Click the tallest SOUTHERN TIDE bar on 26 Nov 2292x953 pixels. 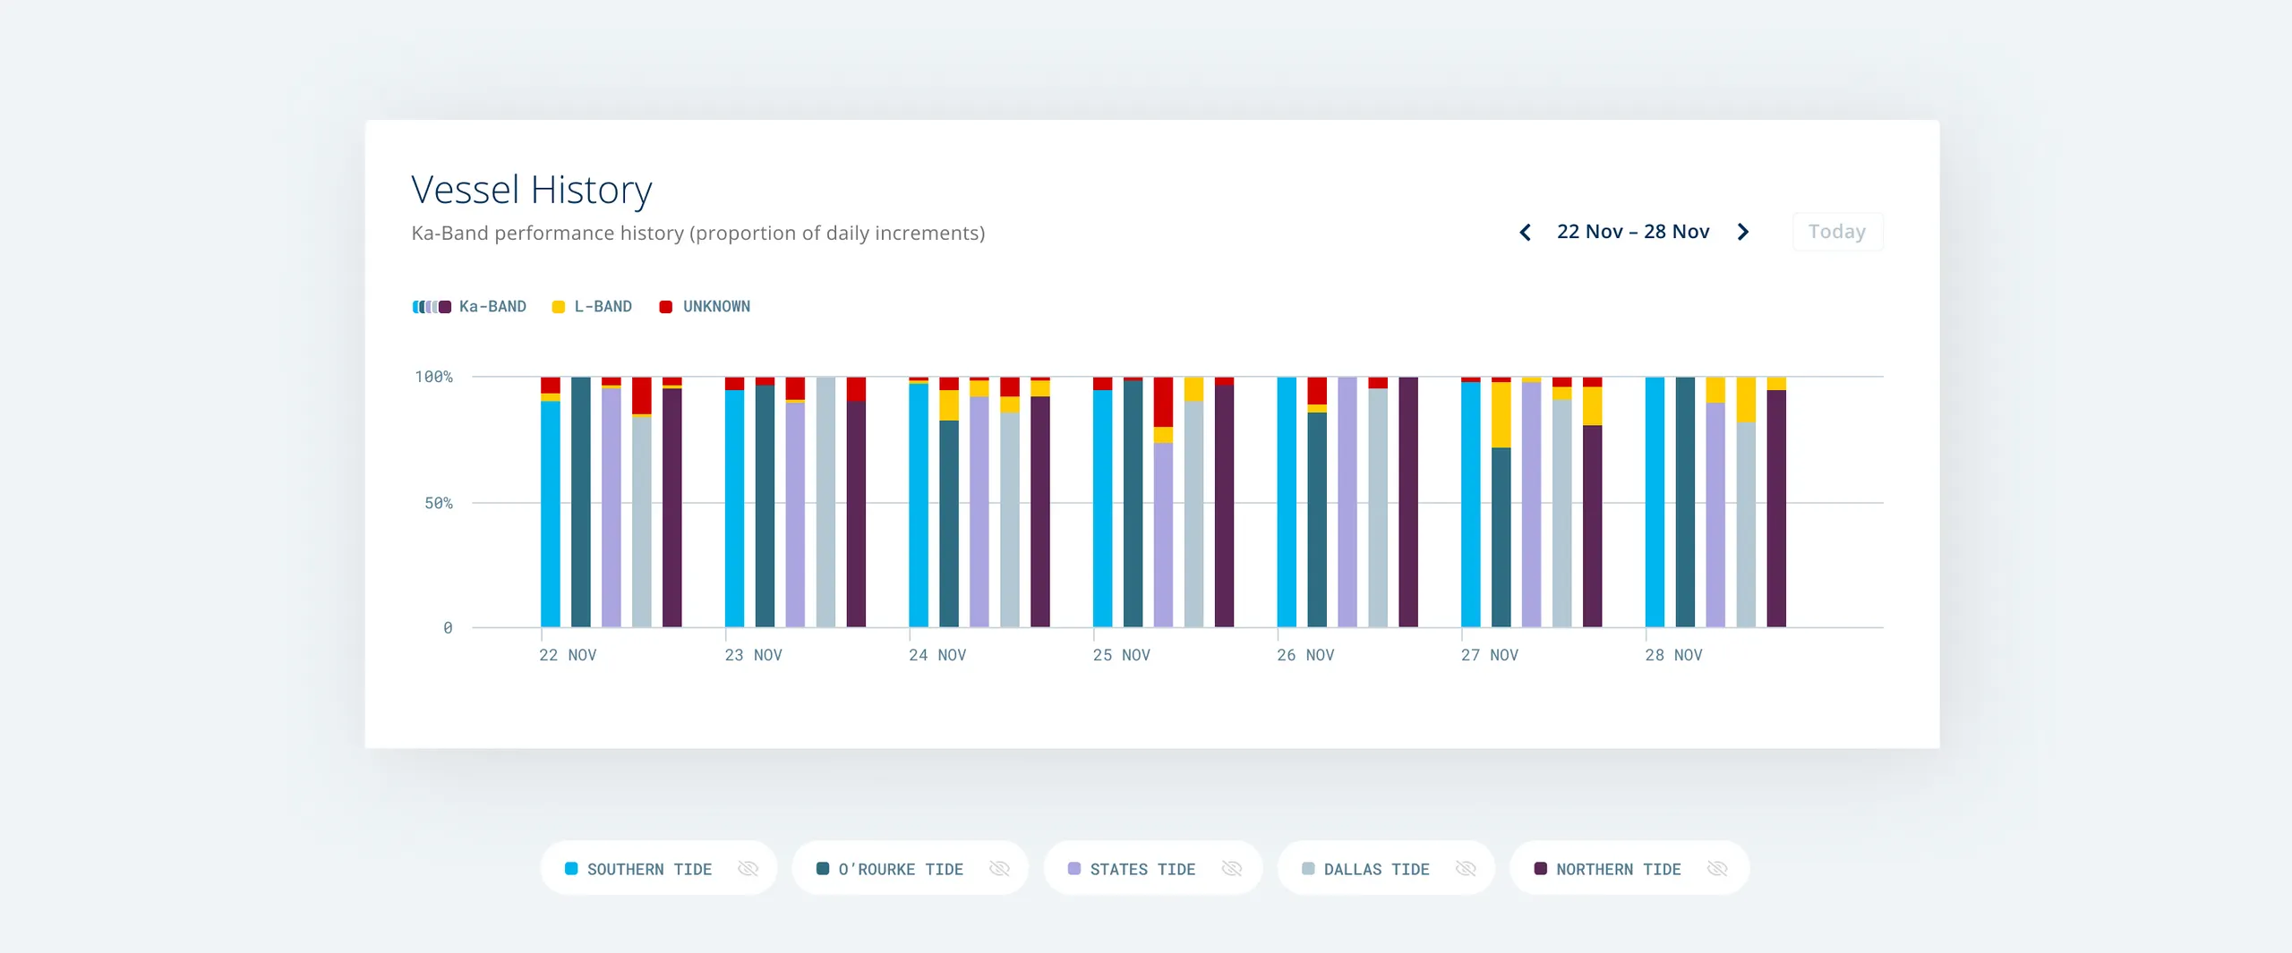1289,501
